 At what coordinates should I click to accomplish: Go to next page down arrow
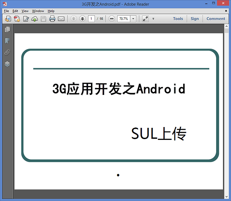pos(82,18)
